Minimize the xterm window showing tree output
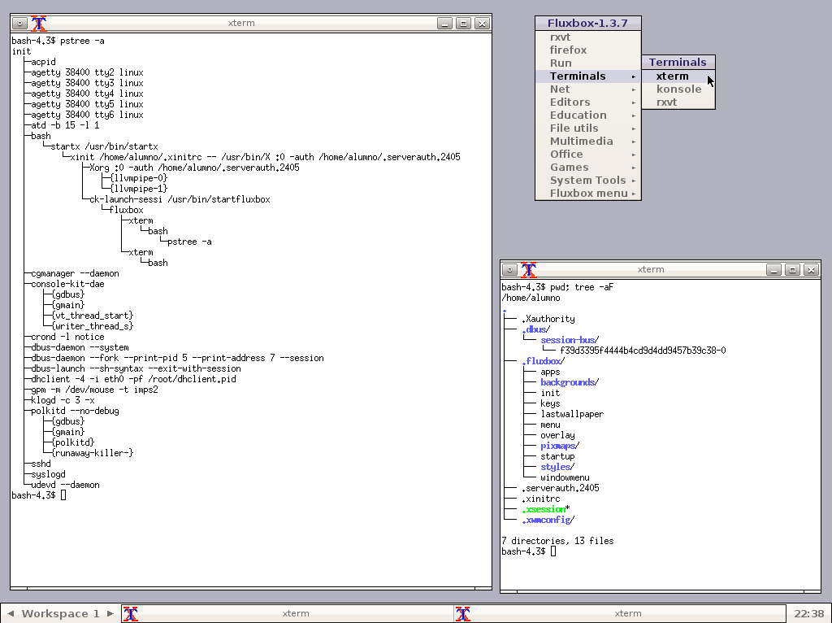Image resolution: width=832 pixels, height=623 pixels. coord(773,269)
